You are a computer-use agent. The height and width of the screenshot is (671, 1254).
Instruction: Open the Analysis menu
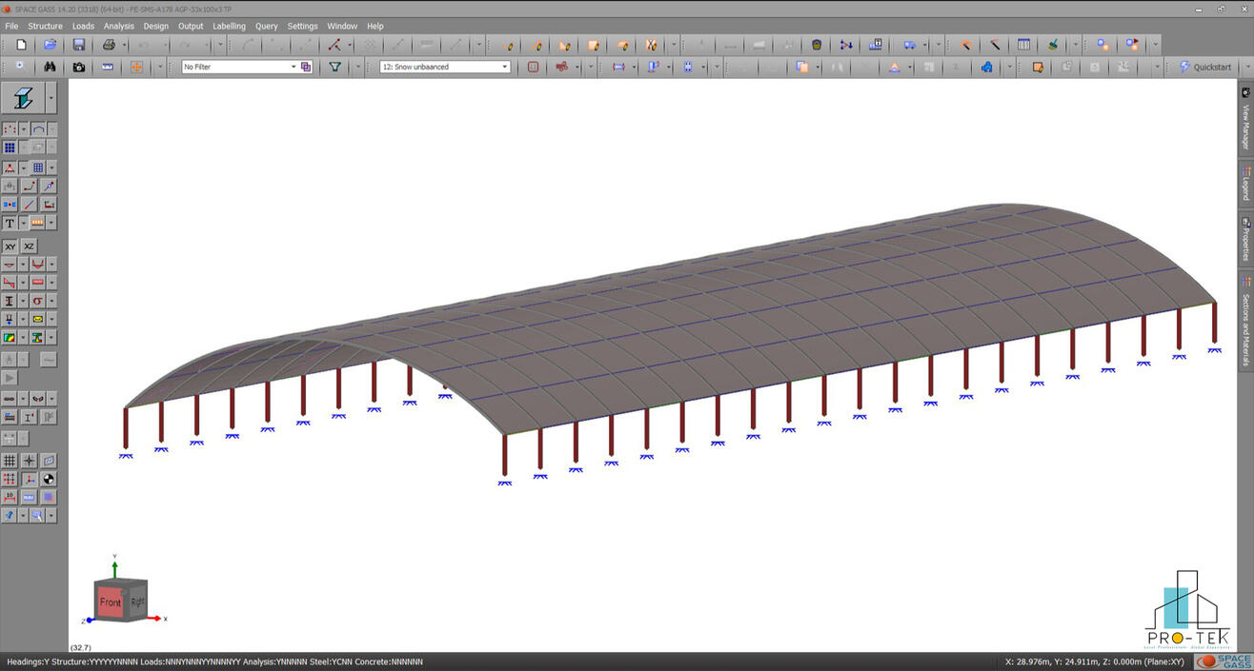pyautogui.click(x=118, y=26)
